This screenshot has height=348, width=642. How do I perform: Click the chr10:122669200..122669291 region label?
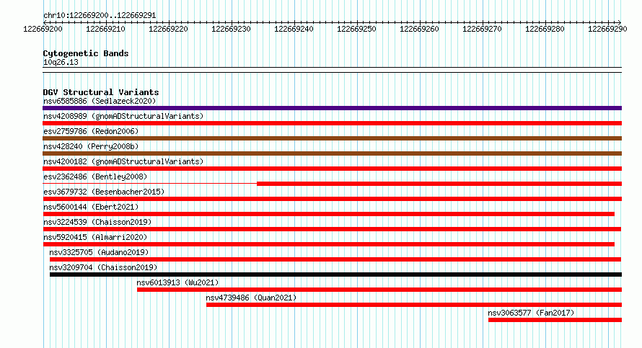[100, 16]
